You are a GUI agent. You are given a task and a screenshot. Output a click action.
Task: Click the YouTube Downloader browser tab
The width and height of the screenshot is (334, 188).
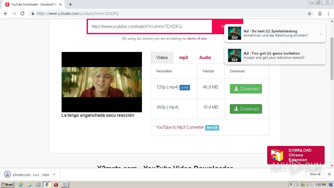pos(34,4)
